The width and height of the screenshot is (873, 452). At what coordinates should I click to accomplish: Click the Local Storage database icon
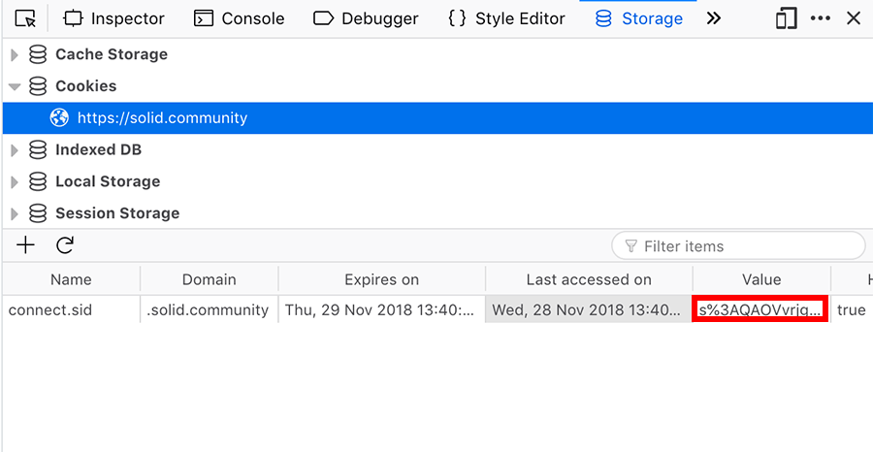click(38, 181)
